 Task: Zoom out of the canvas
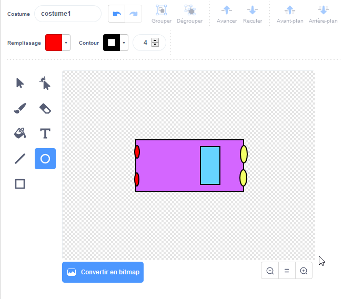[x=270, y=271]
